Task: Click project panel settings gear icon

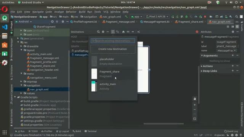Action: point(63,22)
